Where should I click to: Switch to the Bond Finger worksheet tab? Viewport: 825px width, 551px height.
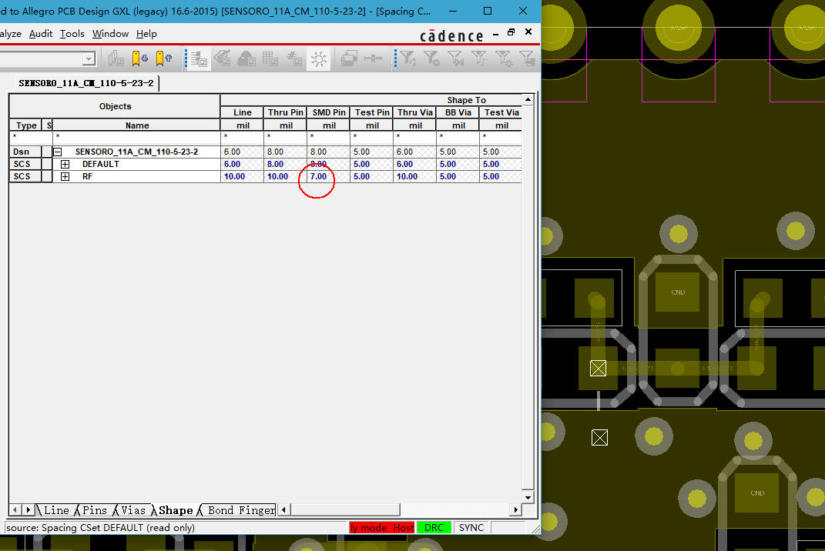(241, 510)
